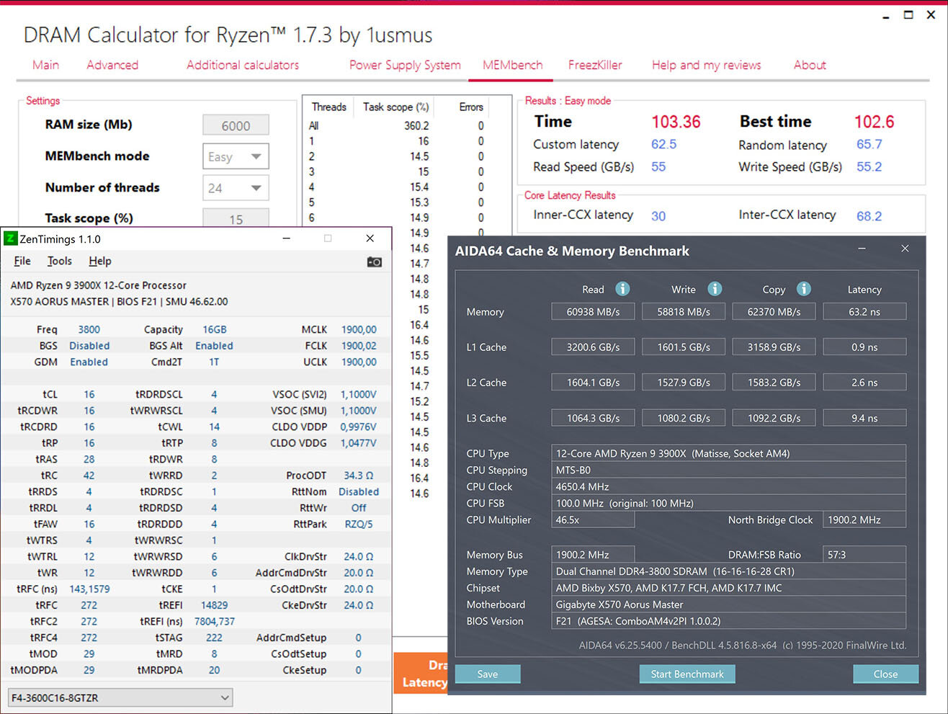Open the Additional calculators tab

pyautogui.click(x=243, y=65)
